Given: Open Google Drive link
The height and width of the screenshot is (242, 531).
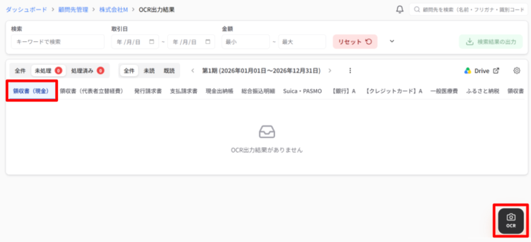Looking at the screenshot, I should (482, 71).
